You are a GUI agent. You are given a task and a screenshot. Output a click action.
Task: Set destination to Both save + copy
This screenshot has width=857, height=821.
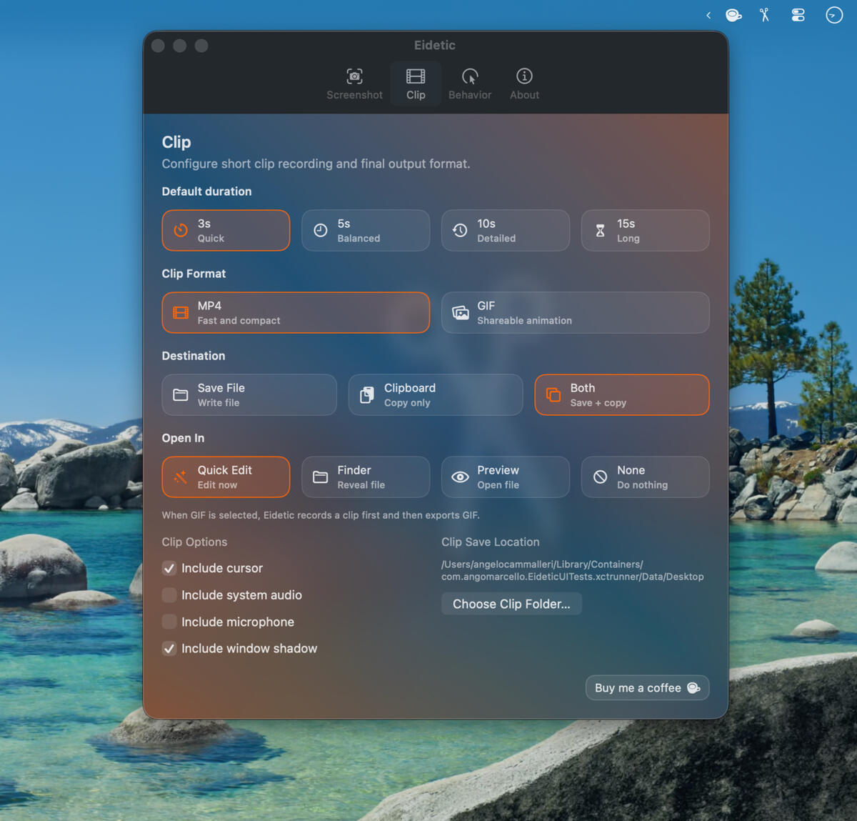[x=622, y=394]
